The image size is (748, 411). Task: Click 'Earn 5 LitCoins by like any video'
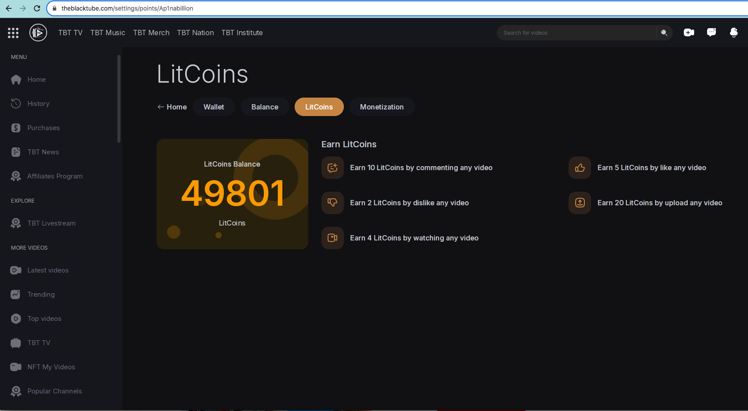coord(652,167)
